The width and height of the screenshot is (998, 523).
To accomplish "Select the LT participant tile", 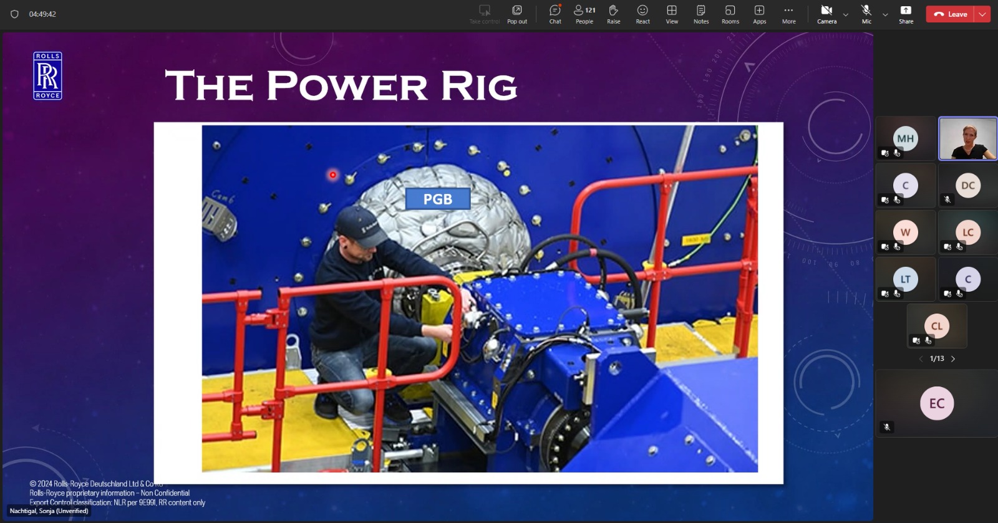I will (x=906, y=279).
